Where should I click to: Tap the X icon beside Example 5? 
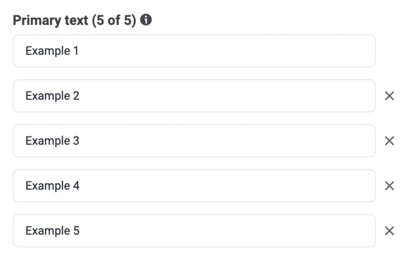point(390,231)
